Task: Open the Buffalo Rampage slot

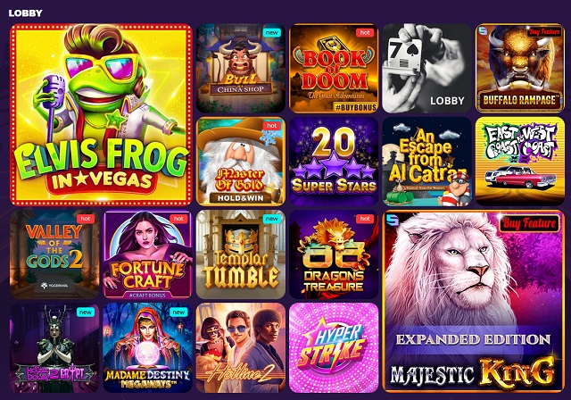Action: click(x=520, y=68)
